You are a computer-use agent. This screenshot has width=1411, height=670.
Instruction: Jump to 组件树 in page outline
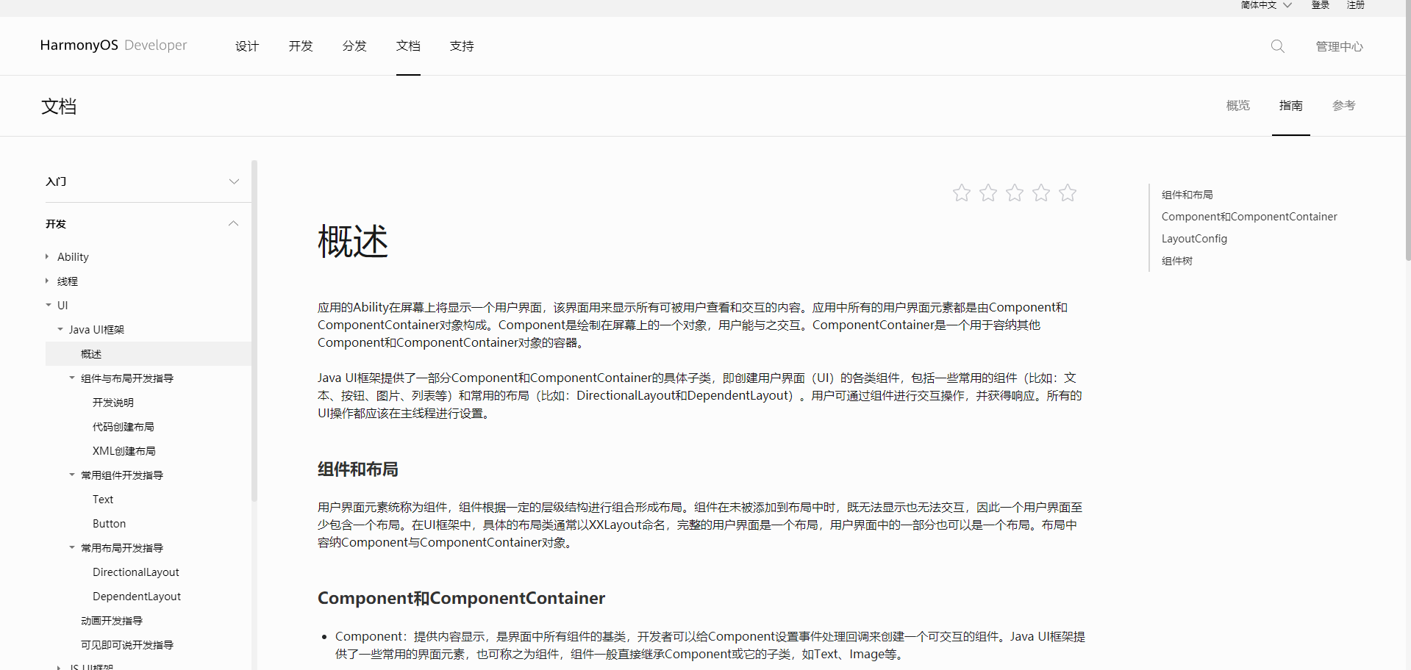[x=1177, y=261]
